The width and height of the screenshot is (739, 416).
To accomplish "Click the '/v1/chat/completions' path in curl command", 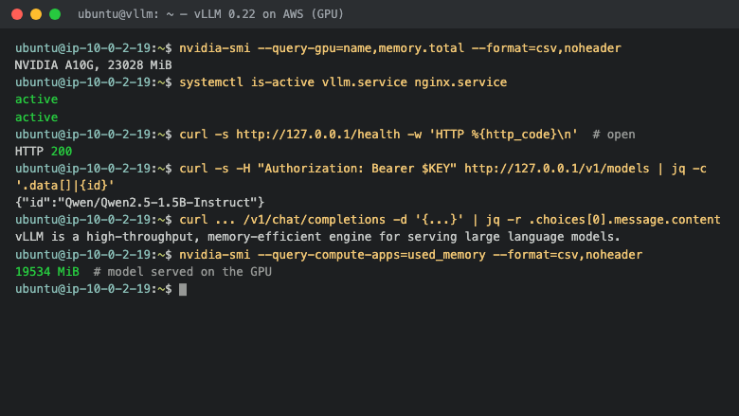I will tap(315, 220).
